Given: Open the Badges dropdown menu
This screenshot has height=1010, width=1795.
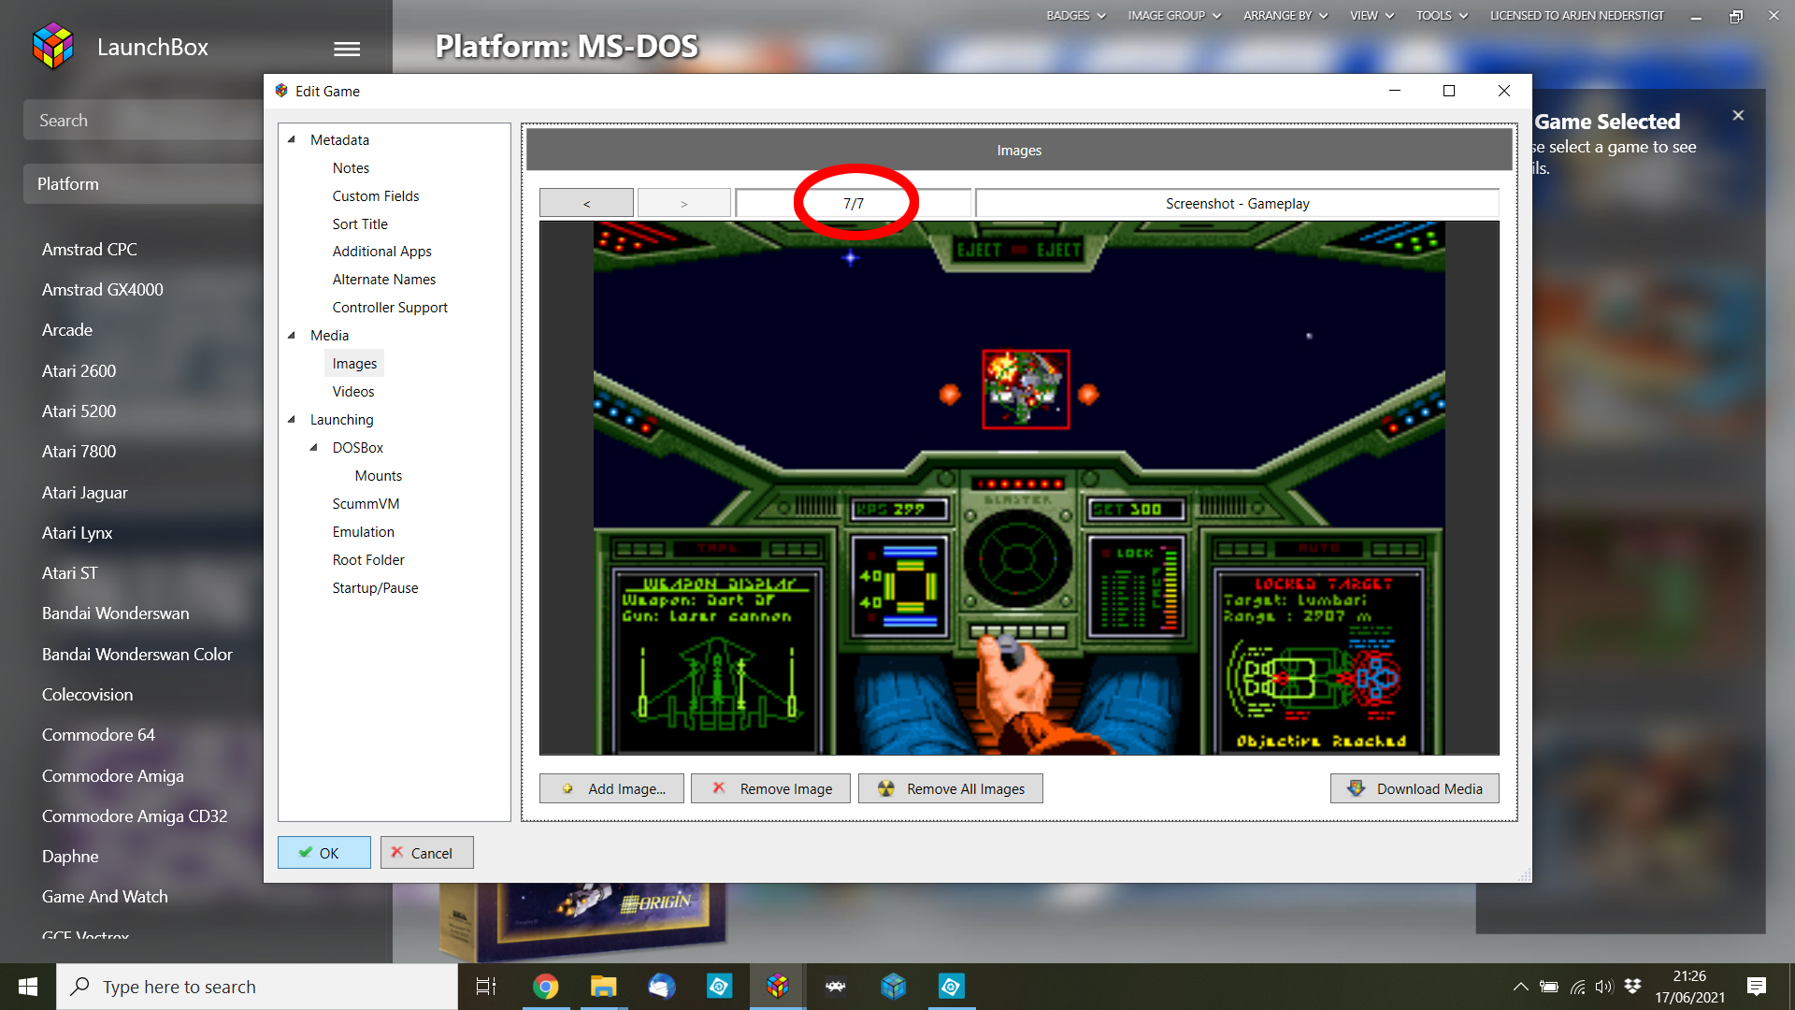Looking at the screenshot, I should [x=1076, y=16].
